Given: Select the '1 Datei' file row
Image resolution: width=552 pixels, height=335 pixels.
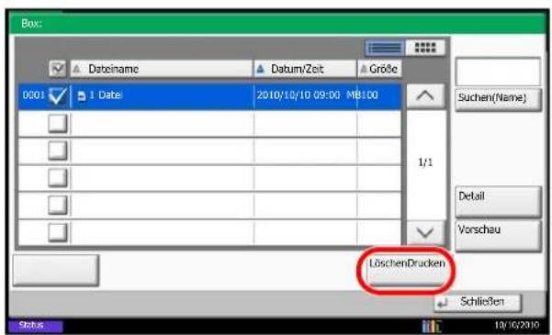Looking at the screenshot, I should (209, 96).
